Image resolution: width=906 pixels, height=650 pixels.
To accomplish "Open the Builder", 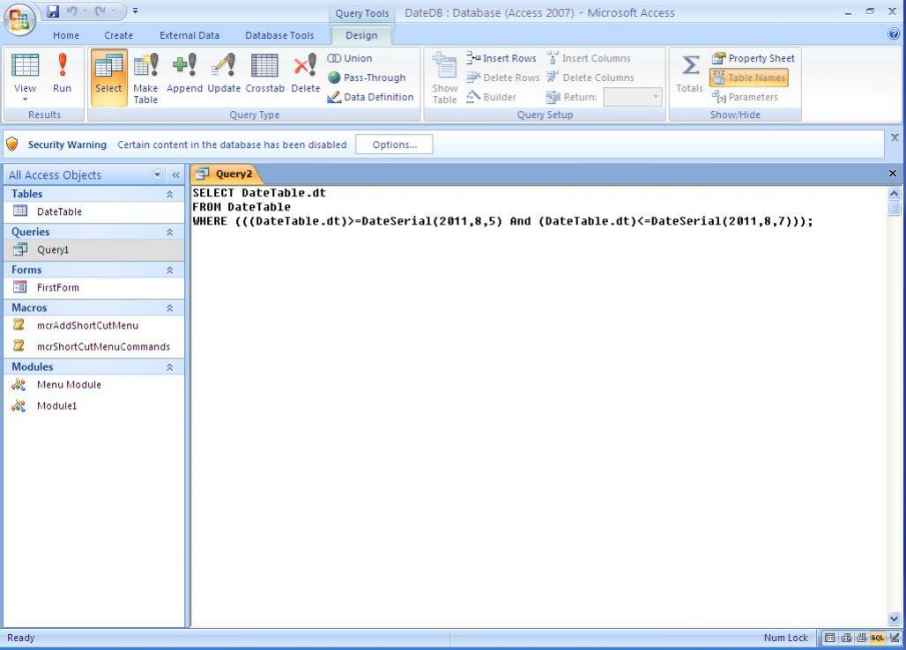I will point(491,97).
